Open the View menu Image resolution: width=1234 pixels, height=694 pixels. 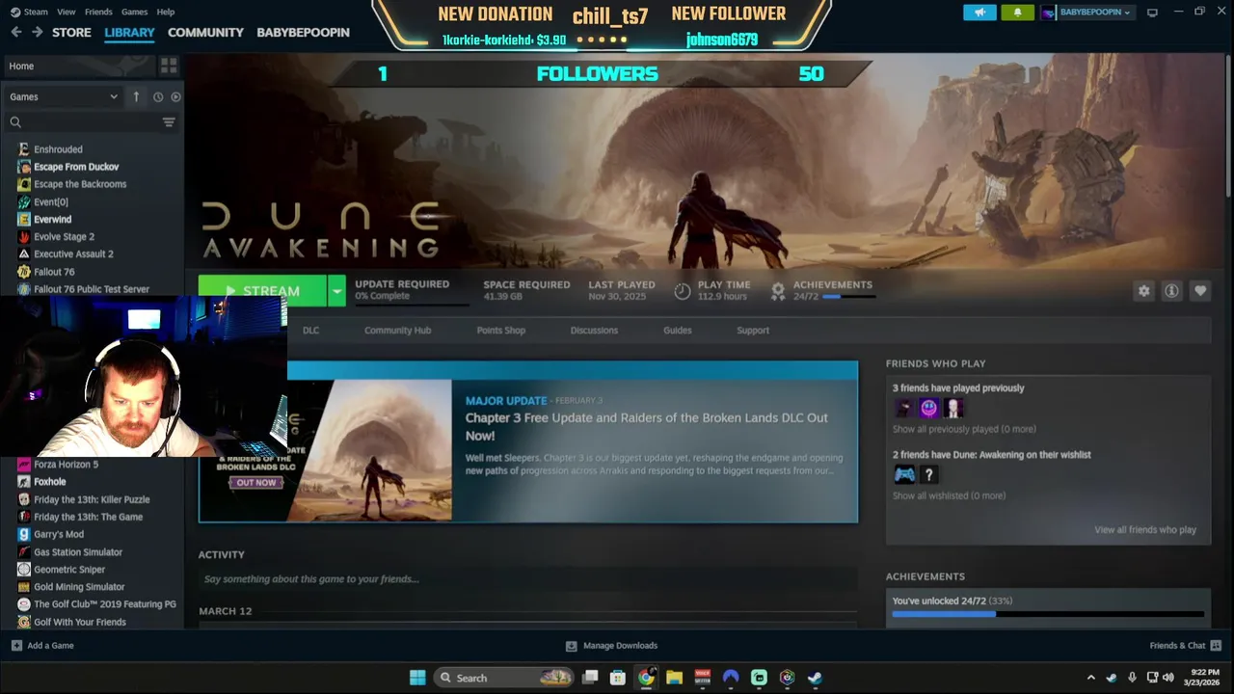pos(67,12)
